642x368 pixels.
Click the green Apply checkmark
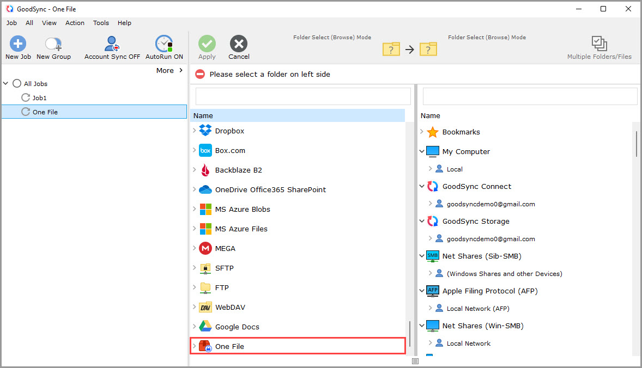(207, 44)
